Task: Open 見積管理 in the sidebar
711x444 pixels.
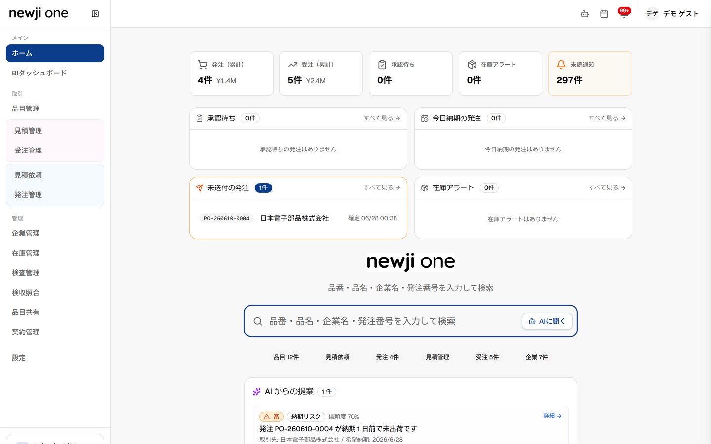Action: [55, 131]
